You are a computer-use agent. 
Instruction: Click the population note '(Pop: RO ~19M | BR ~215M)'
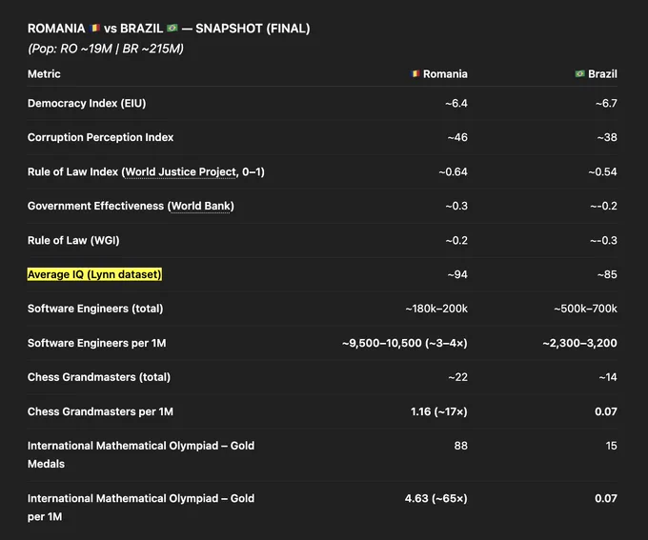click(106, 49)
